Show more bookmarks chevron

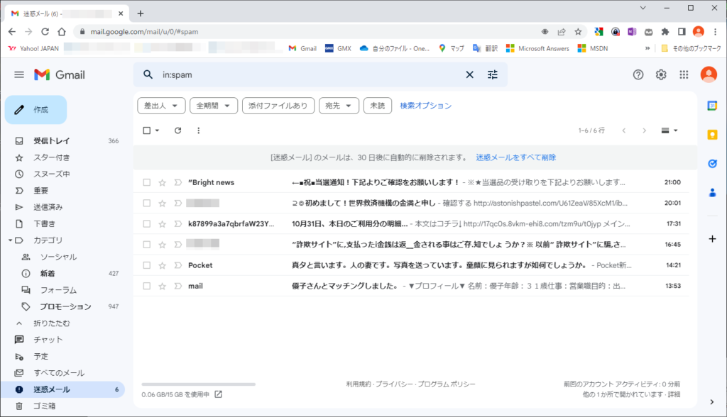click(x=647, y=48)
